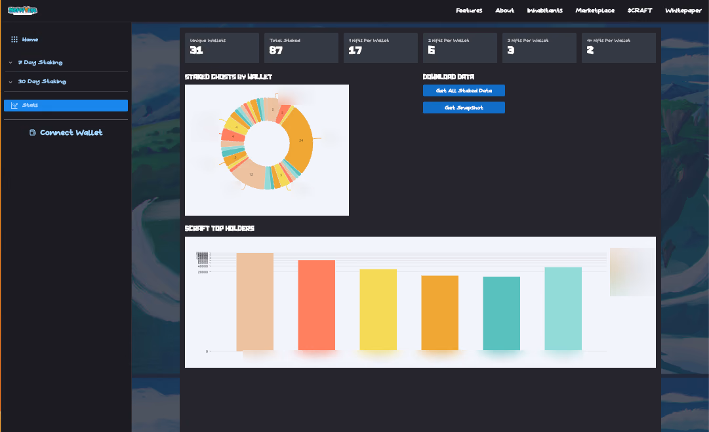Click the 3 Nfts Per Wallet card
709x432 pixels.
[539, 47]
